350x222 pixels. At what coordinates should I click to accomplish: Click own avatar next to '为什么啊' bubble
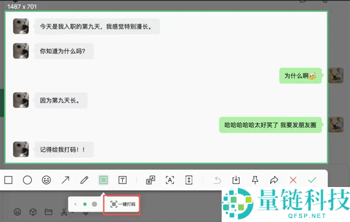pyautogui.click(x=336, y=76)
